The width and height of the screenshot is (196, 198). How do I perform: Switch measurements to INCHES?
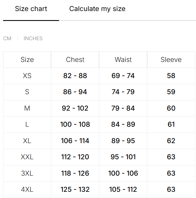pyautogui.click(x=33, y=38)
